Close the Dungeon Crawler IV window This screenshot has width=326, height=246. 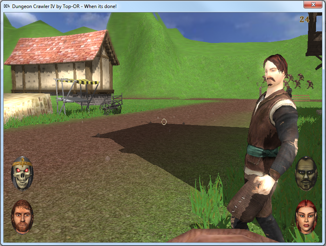314,5
